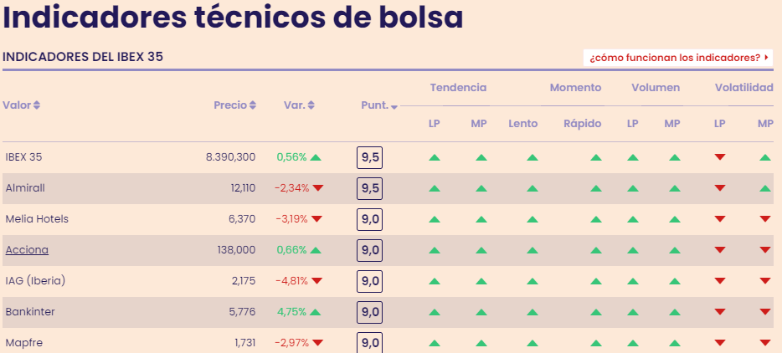Click the Rápido momento column header
Viewport: 782px width, 353px height.
[x=582, y=124]
